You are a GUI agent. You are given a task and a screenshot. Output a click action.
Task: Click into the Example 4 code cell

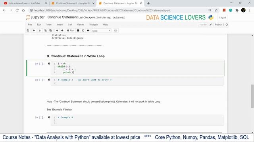[137, 120]
